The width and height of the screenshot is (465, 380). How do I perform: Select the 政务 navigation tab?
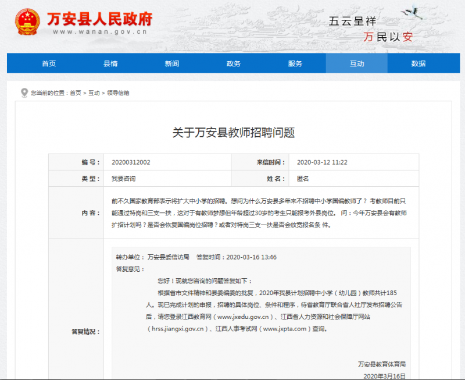(x=234, y=63)
